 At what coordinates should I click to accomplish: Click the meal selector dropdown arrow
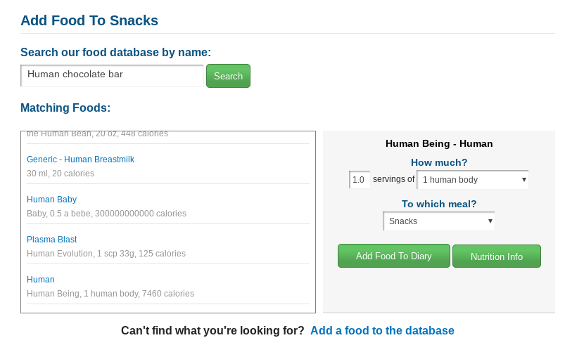[x=490, y=221]
